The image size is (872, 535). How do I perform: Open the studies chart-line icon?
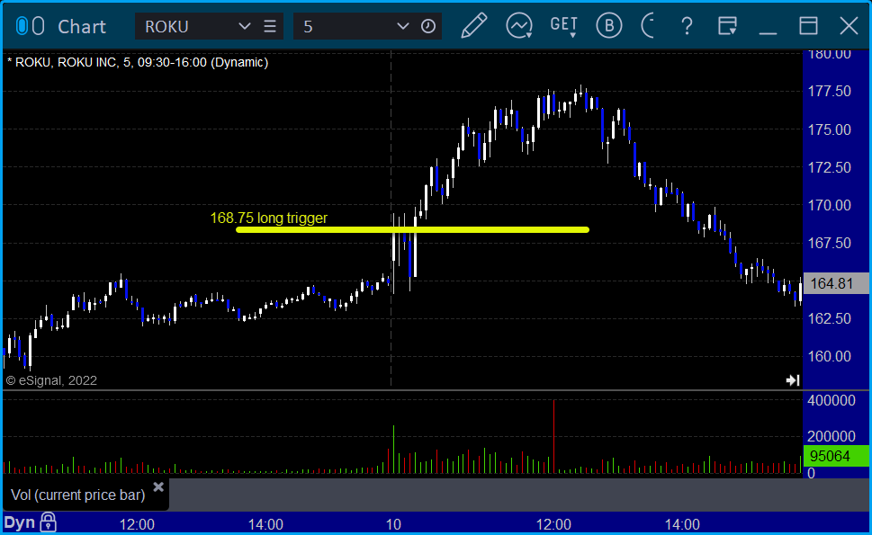coord(519,26)
